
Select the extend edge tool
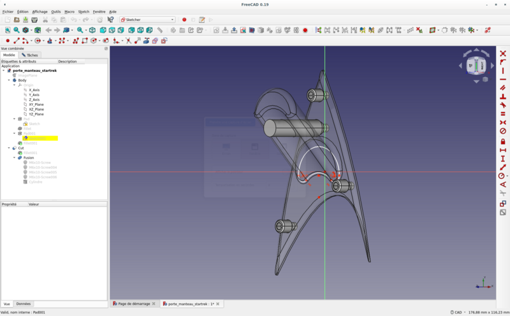pos(138,41)
